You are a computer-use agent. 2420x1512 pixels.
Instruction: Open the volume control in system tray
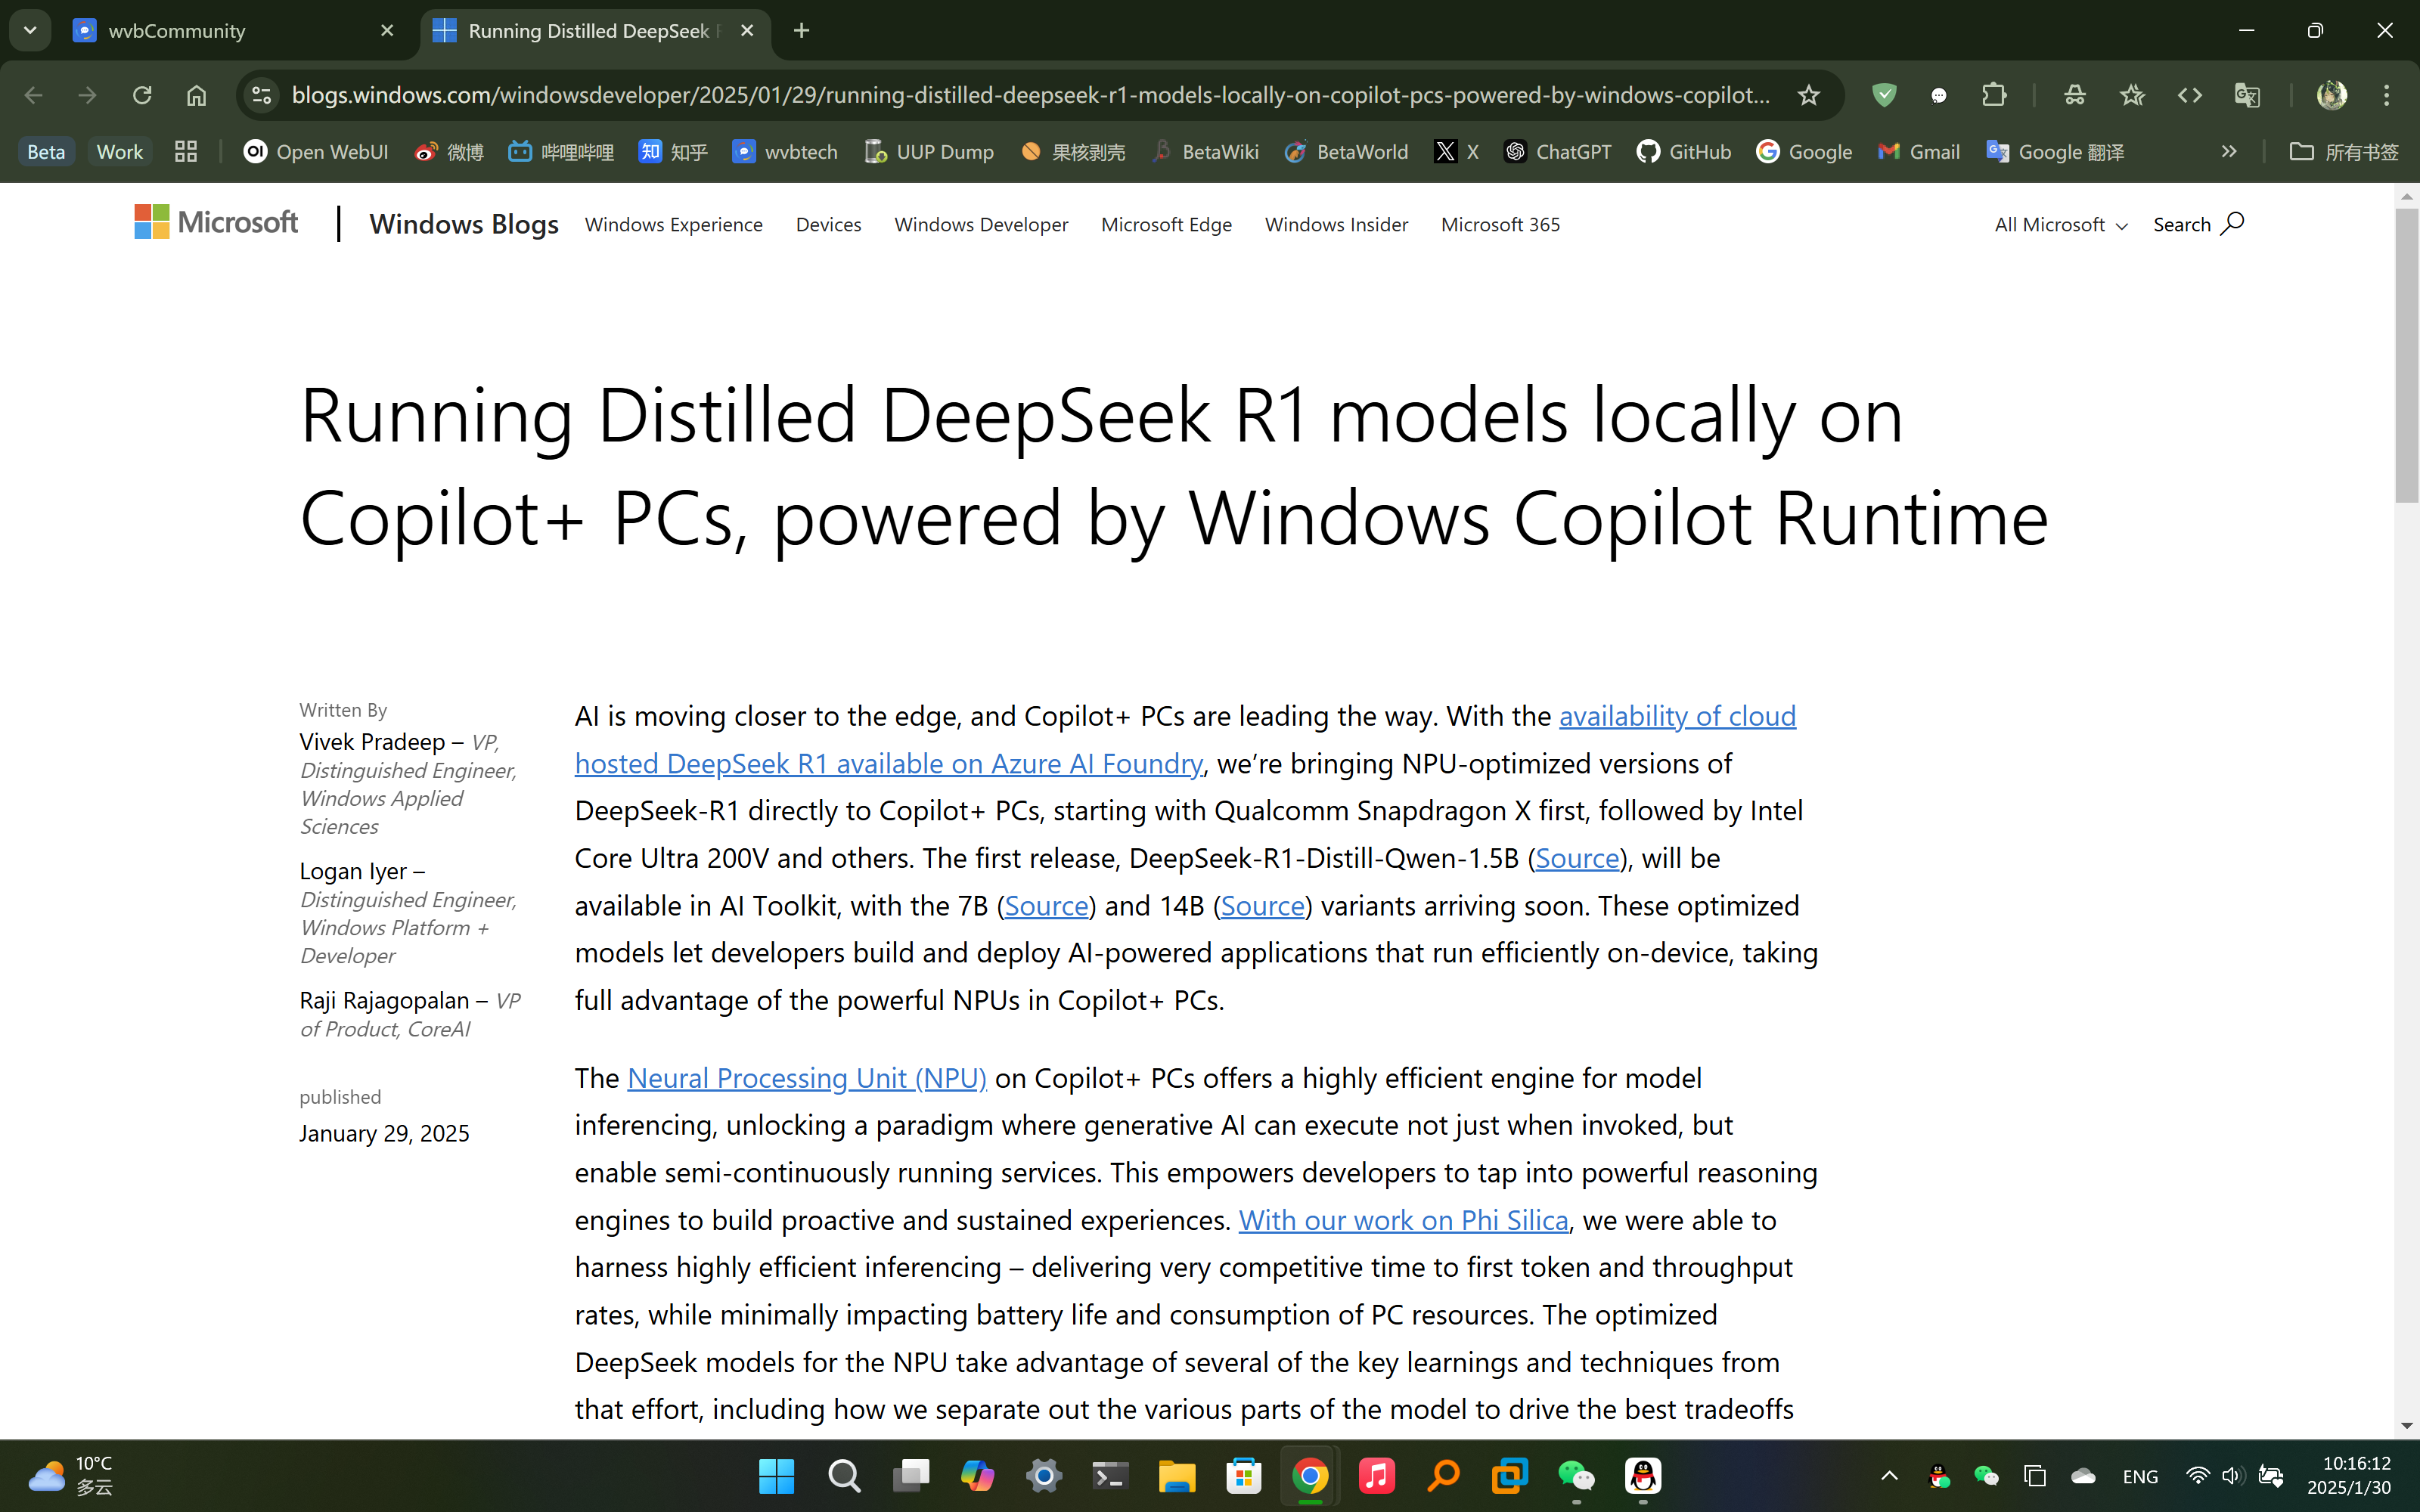pos(2232,1476)
